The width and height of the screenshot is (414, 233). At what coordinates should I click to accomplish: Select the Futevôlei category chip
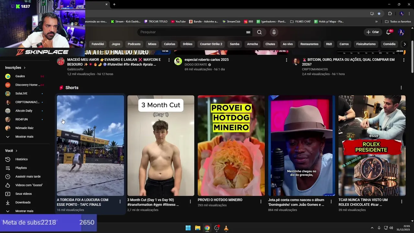(x=98, y=44)
